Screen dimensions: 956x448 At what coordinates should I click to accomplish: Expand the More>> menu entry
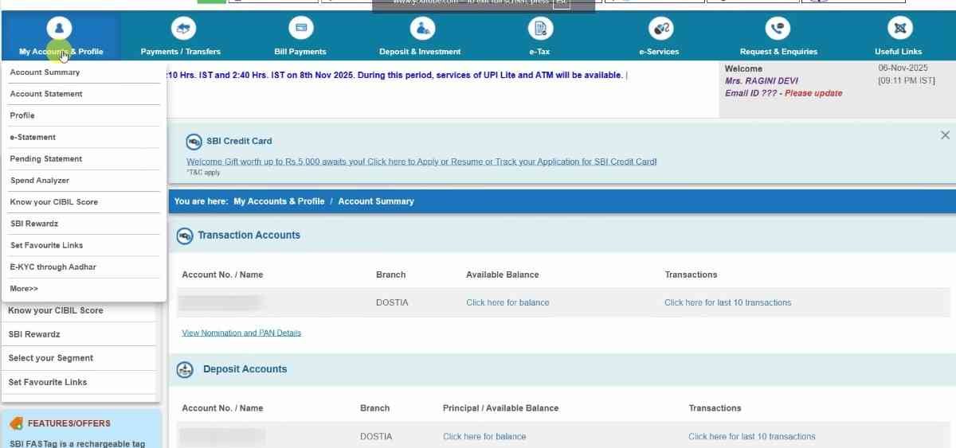pos(24,289)
